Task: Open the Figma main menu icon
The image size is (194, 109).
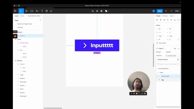Action: 15,11
